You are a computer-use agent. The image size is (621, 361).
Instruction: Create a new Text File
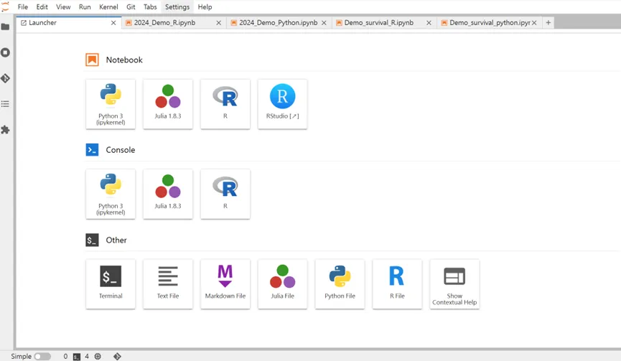point(168,284)
